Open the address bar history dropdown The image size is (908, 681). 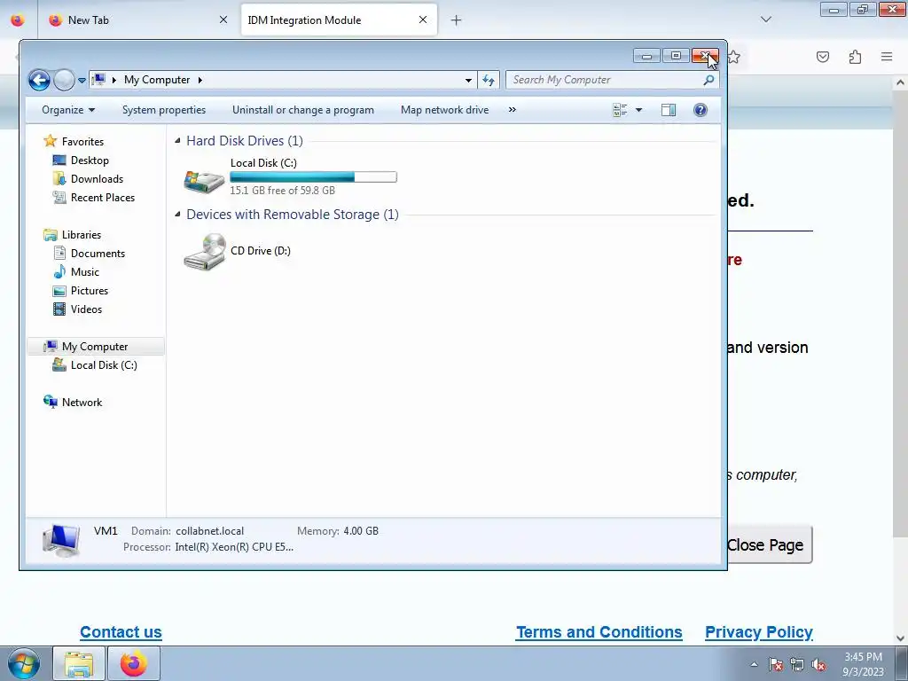[x=468, y=80]
